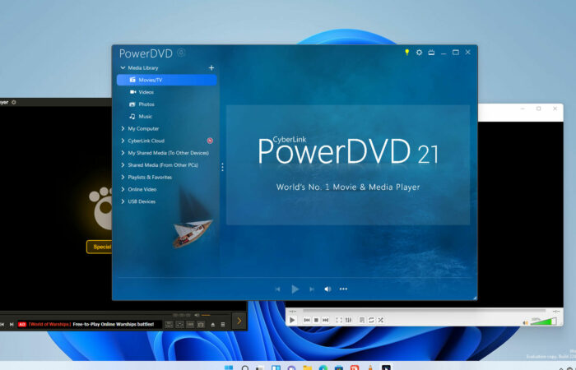Expand Shared Media (From Other PCs)
This screenshot has width=576, height=370.
123,164
